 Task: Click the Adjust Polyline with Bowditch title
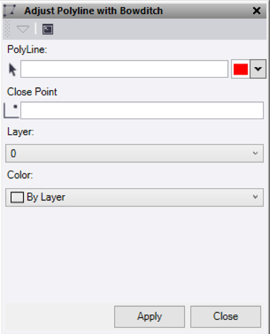click(x=93, y=11)
